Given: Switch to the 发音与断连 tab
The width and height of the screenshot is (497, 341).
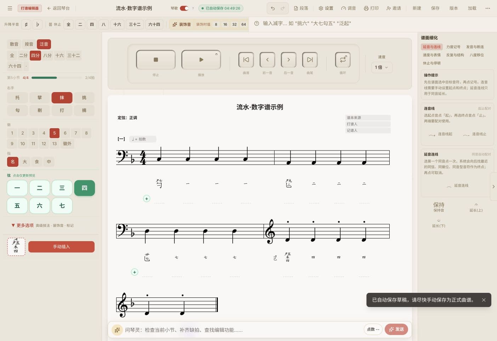Looking at the screenshot, I should (x=475, y=47).
